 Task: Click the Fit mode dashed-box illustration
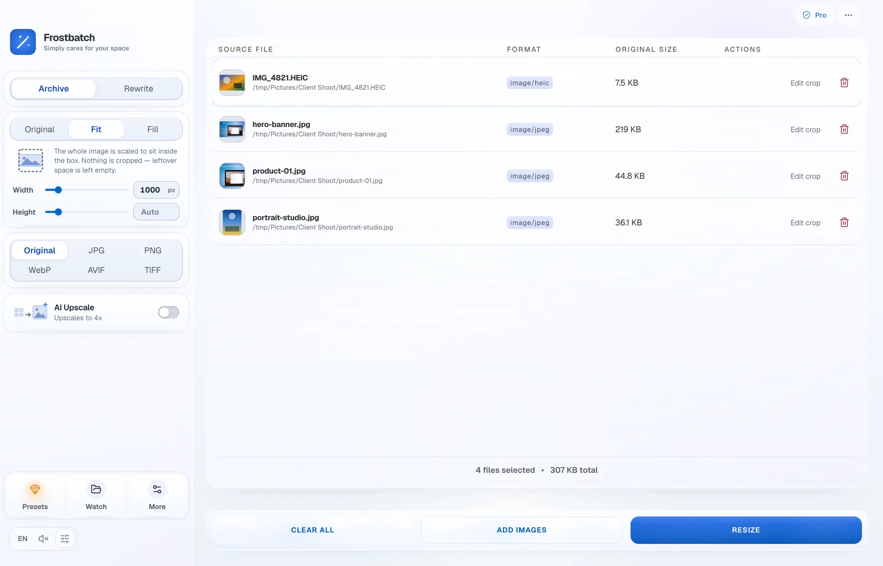[x=31, y=160]
